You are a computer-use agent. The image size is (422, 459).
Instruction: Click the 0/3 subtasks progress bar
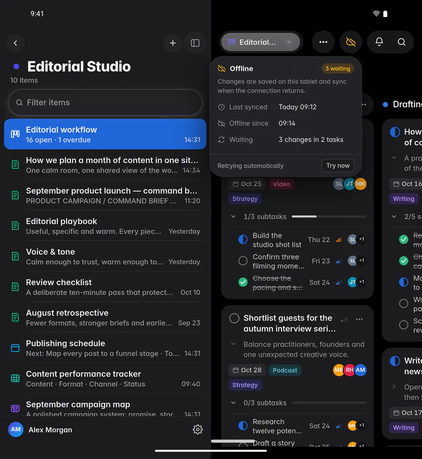[x=329, y=403]
